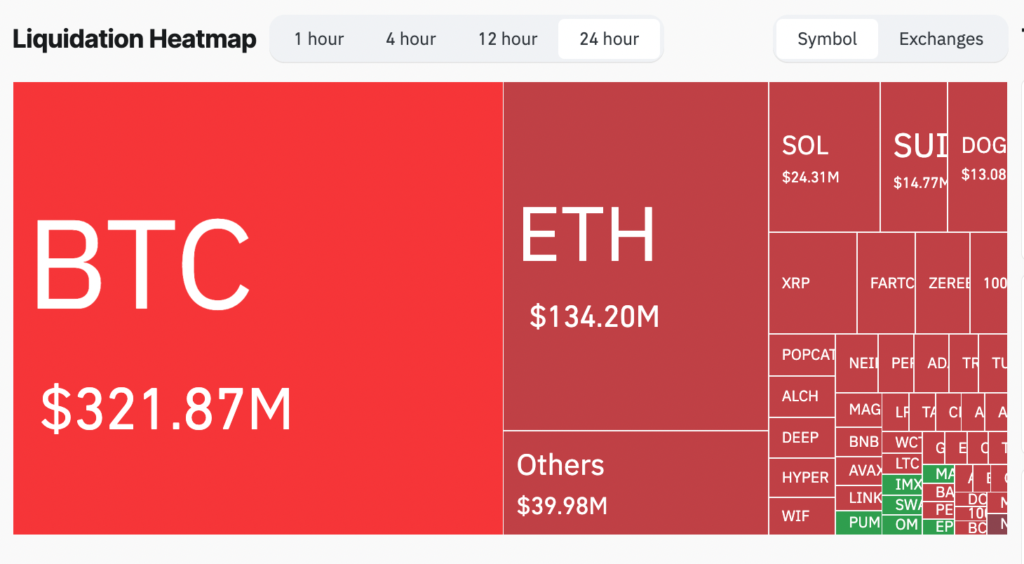1024x564 pixels.
Task: Select the 24 hour timeframe tab
Action: [x=609, y=39]
